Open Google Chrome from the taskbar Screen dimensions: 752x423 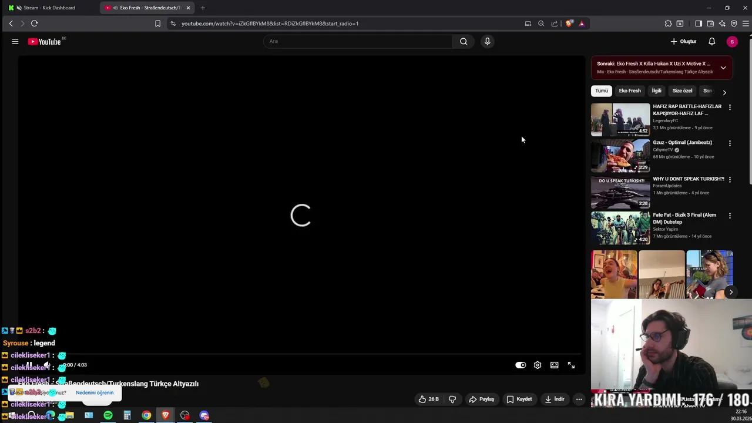click(146, 416)
